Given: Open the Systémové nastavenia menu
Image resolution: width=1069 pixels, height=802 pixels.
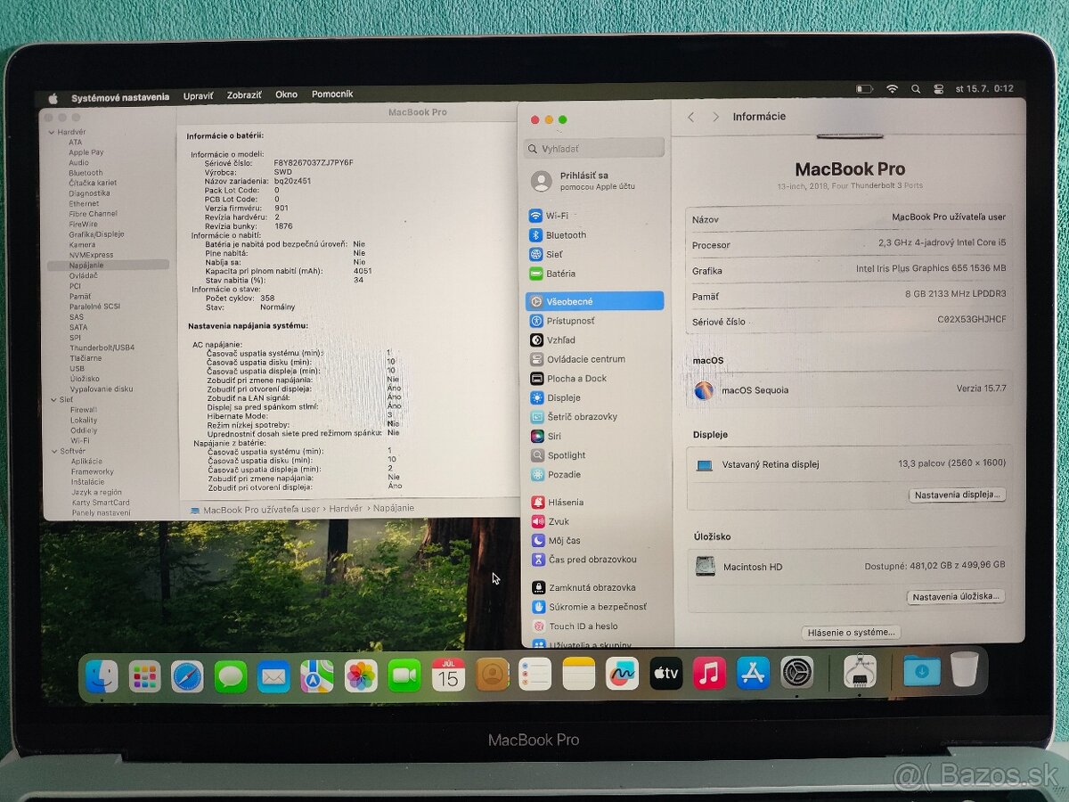Looking at the screenshot, I should (x=120, y=97).
